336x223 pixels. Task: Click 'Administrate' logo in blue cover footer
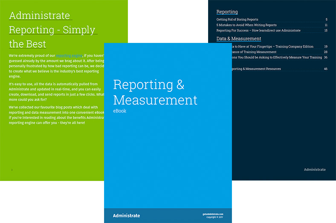[x=127, y=215]
